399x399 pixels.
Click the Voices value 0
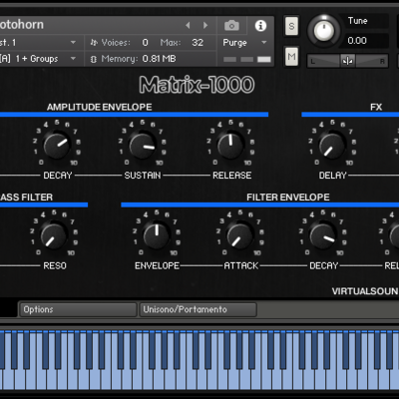click(x=145, y=43)
